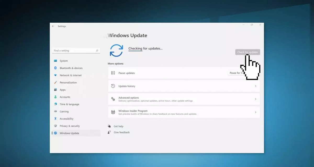This screenshot has height=167, width=314.
Task: Click the Accessibility figure icon
Action: point(55,119)
